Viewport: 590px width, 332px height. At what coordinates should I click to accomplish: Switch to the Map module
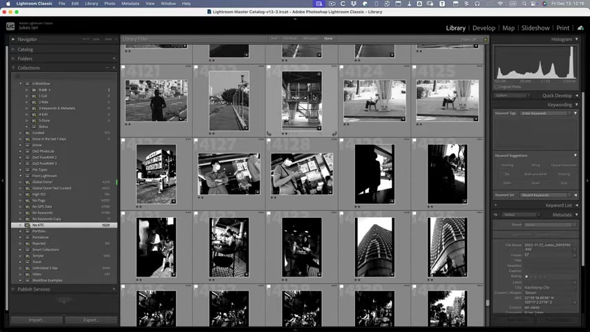(x=508, y=28)
